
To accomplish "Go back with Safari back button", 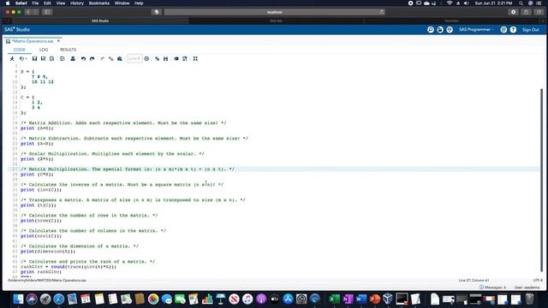I will tap(28, 12).
